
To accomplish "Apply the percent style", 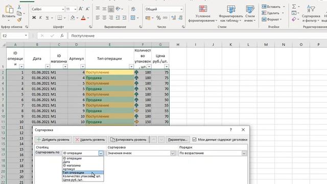I will tap(158, 18).
